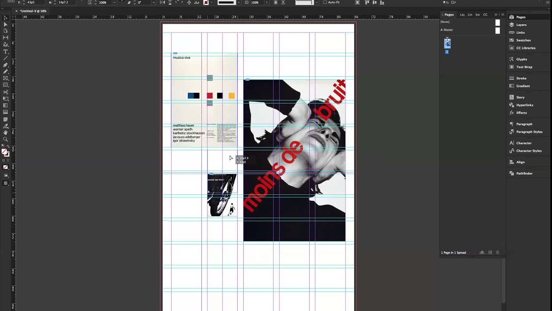Image resolution: width=552 pixels, height=311 pixels.
Task: Select the Content Collector tool
Action: pyautogui.click(x=6, y=44)
